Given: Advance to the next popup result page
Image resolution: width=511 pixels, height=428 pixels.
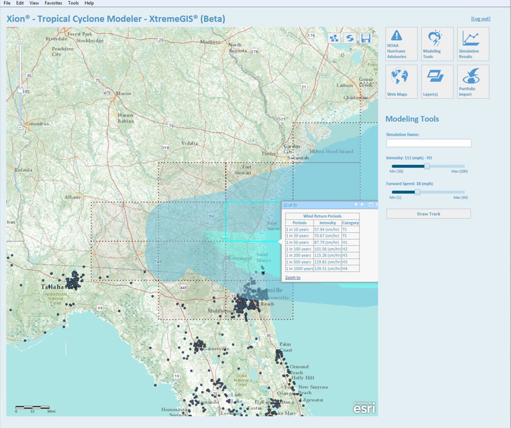Looking at the screenshot, I should tap(362, 205).
